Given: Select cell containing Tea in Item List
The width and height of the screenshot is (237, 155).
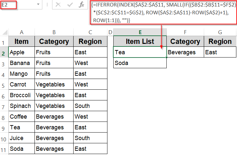Looking at the screenshot, I should click(140, 52).
